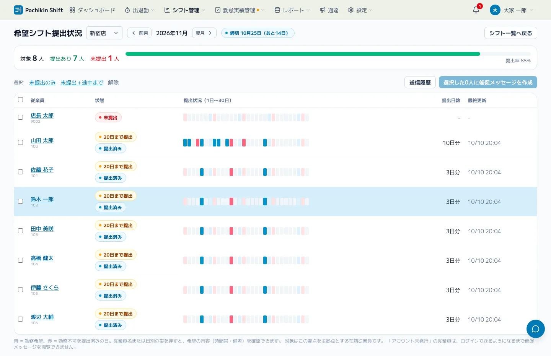Click the Pochikin Shift logo icon

18,10
